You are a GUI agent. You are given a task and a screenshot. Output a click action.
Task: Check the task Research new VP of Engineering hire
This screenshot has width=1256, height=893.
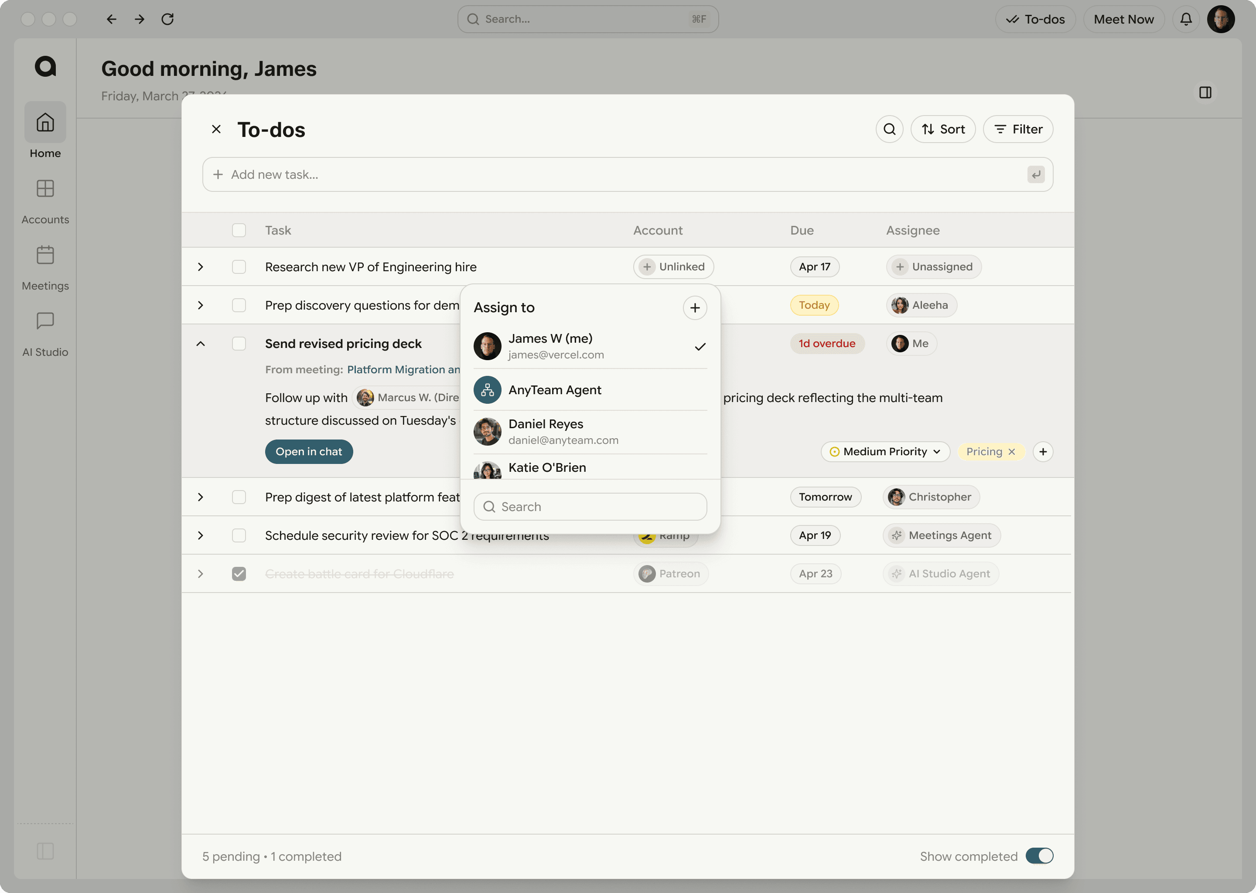[239, 267]
